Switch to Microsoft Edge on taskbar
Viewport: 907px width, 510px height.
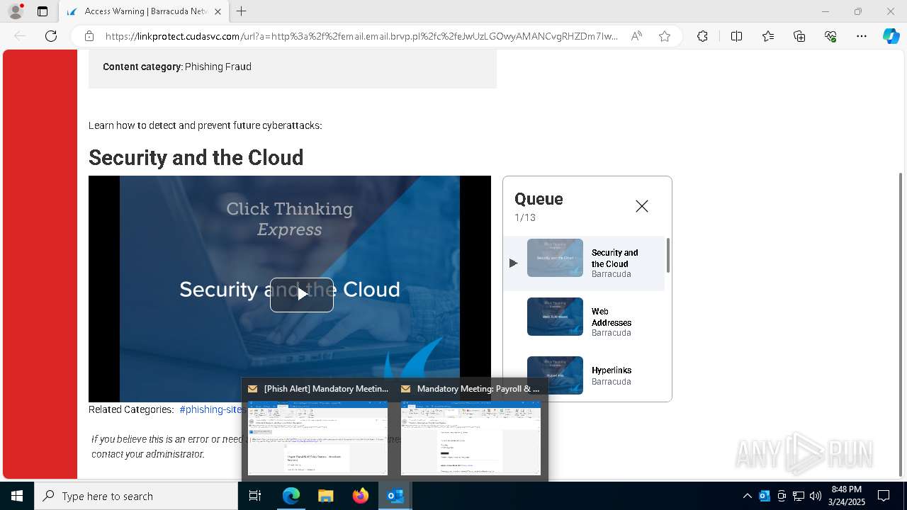291,496
